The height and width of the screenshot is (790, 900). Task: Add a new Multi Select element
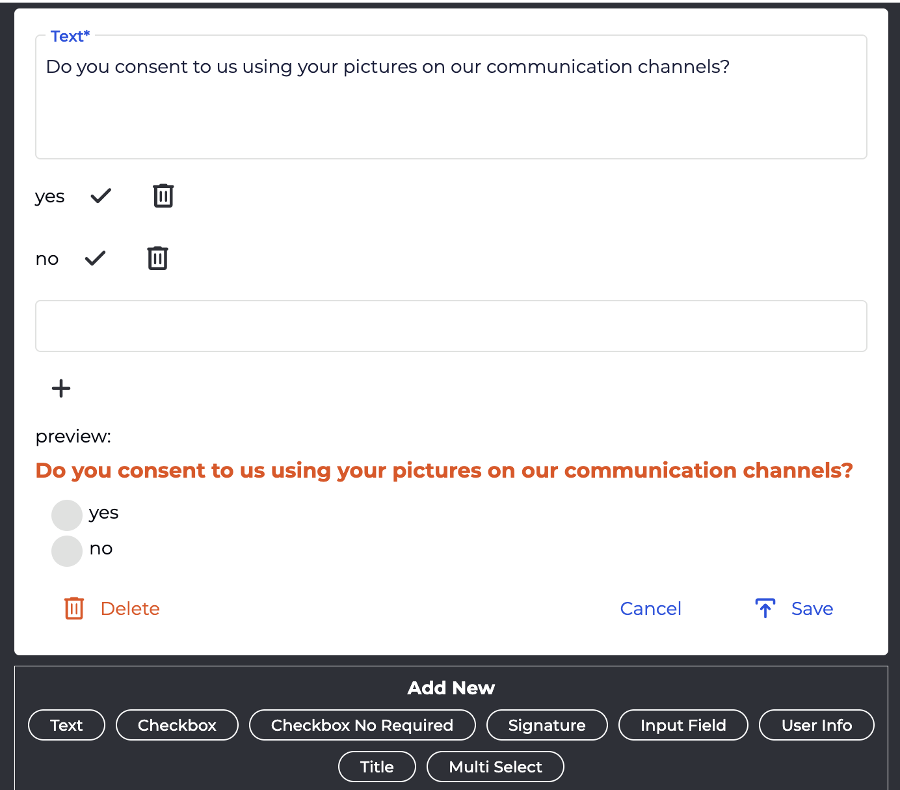pyautogui.click(x=495, y=767)
